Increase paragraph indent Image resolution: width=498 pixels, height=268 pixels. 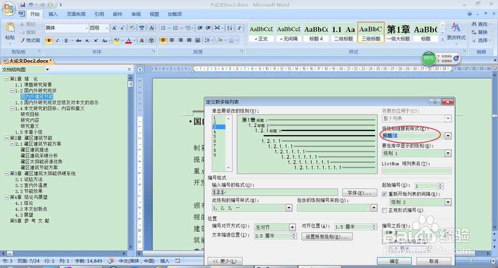[208, 28]
